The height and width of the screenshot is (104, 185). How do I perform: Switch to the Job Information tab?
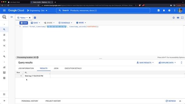point(26,68)
